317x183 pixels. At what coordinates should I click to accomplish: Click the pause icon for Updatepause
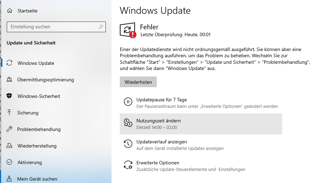coord(128,102)
